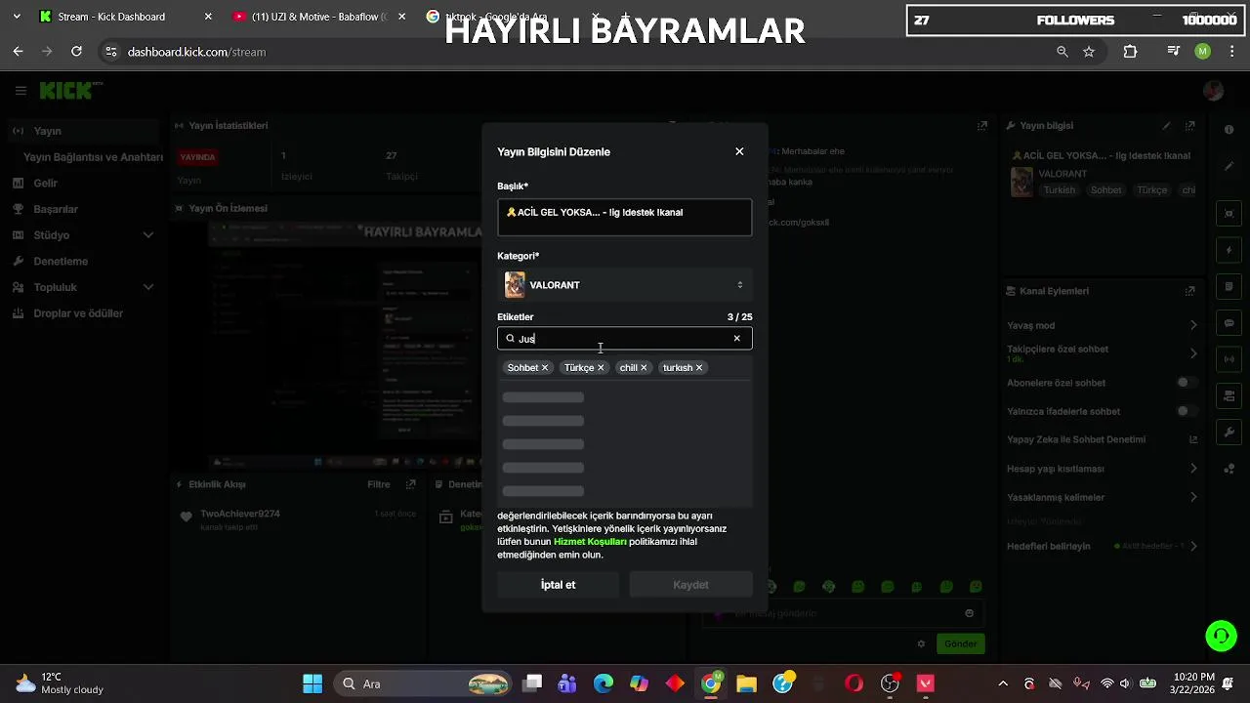Image resolution: width=1250 pixels, height=703 pixels.
Task: Click the taskbar Ara search box
Action: 423,683
